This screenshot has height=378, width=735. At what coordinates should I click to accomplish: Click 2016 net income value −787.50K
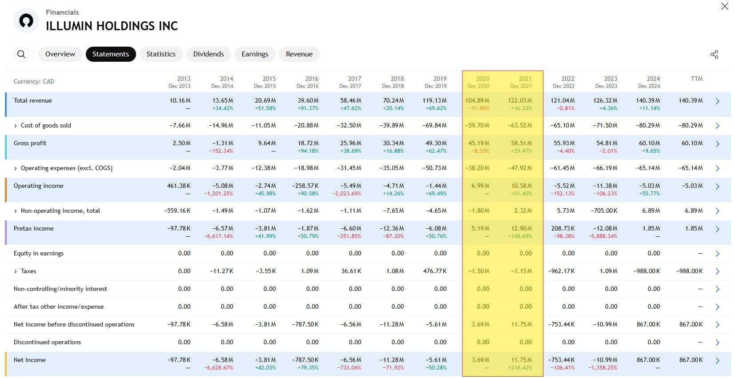305,360
